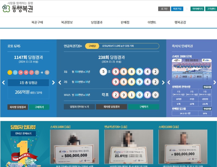Open the 회원가입 signup page
This screenshot has width=217, height=167.
pos(177,9)
